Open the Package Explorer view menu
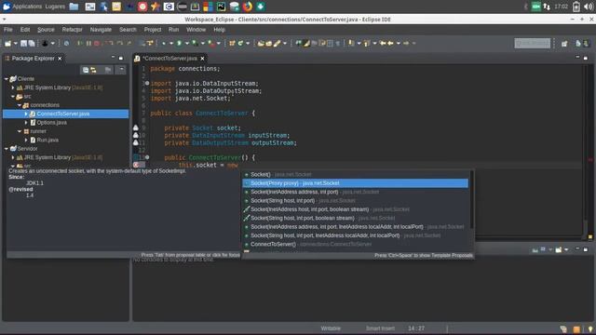596x335 pixels. point(121,70)
